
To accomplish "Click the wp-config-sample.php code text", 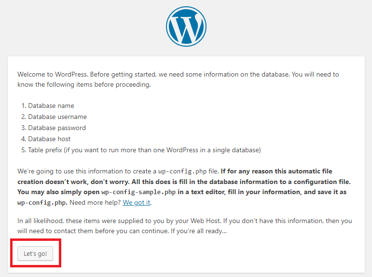I will coord(138,192).
